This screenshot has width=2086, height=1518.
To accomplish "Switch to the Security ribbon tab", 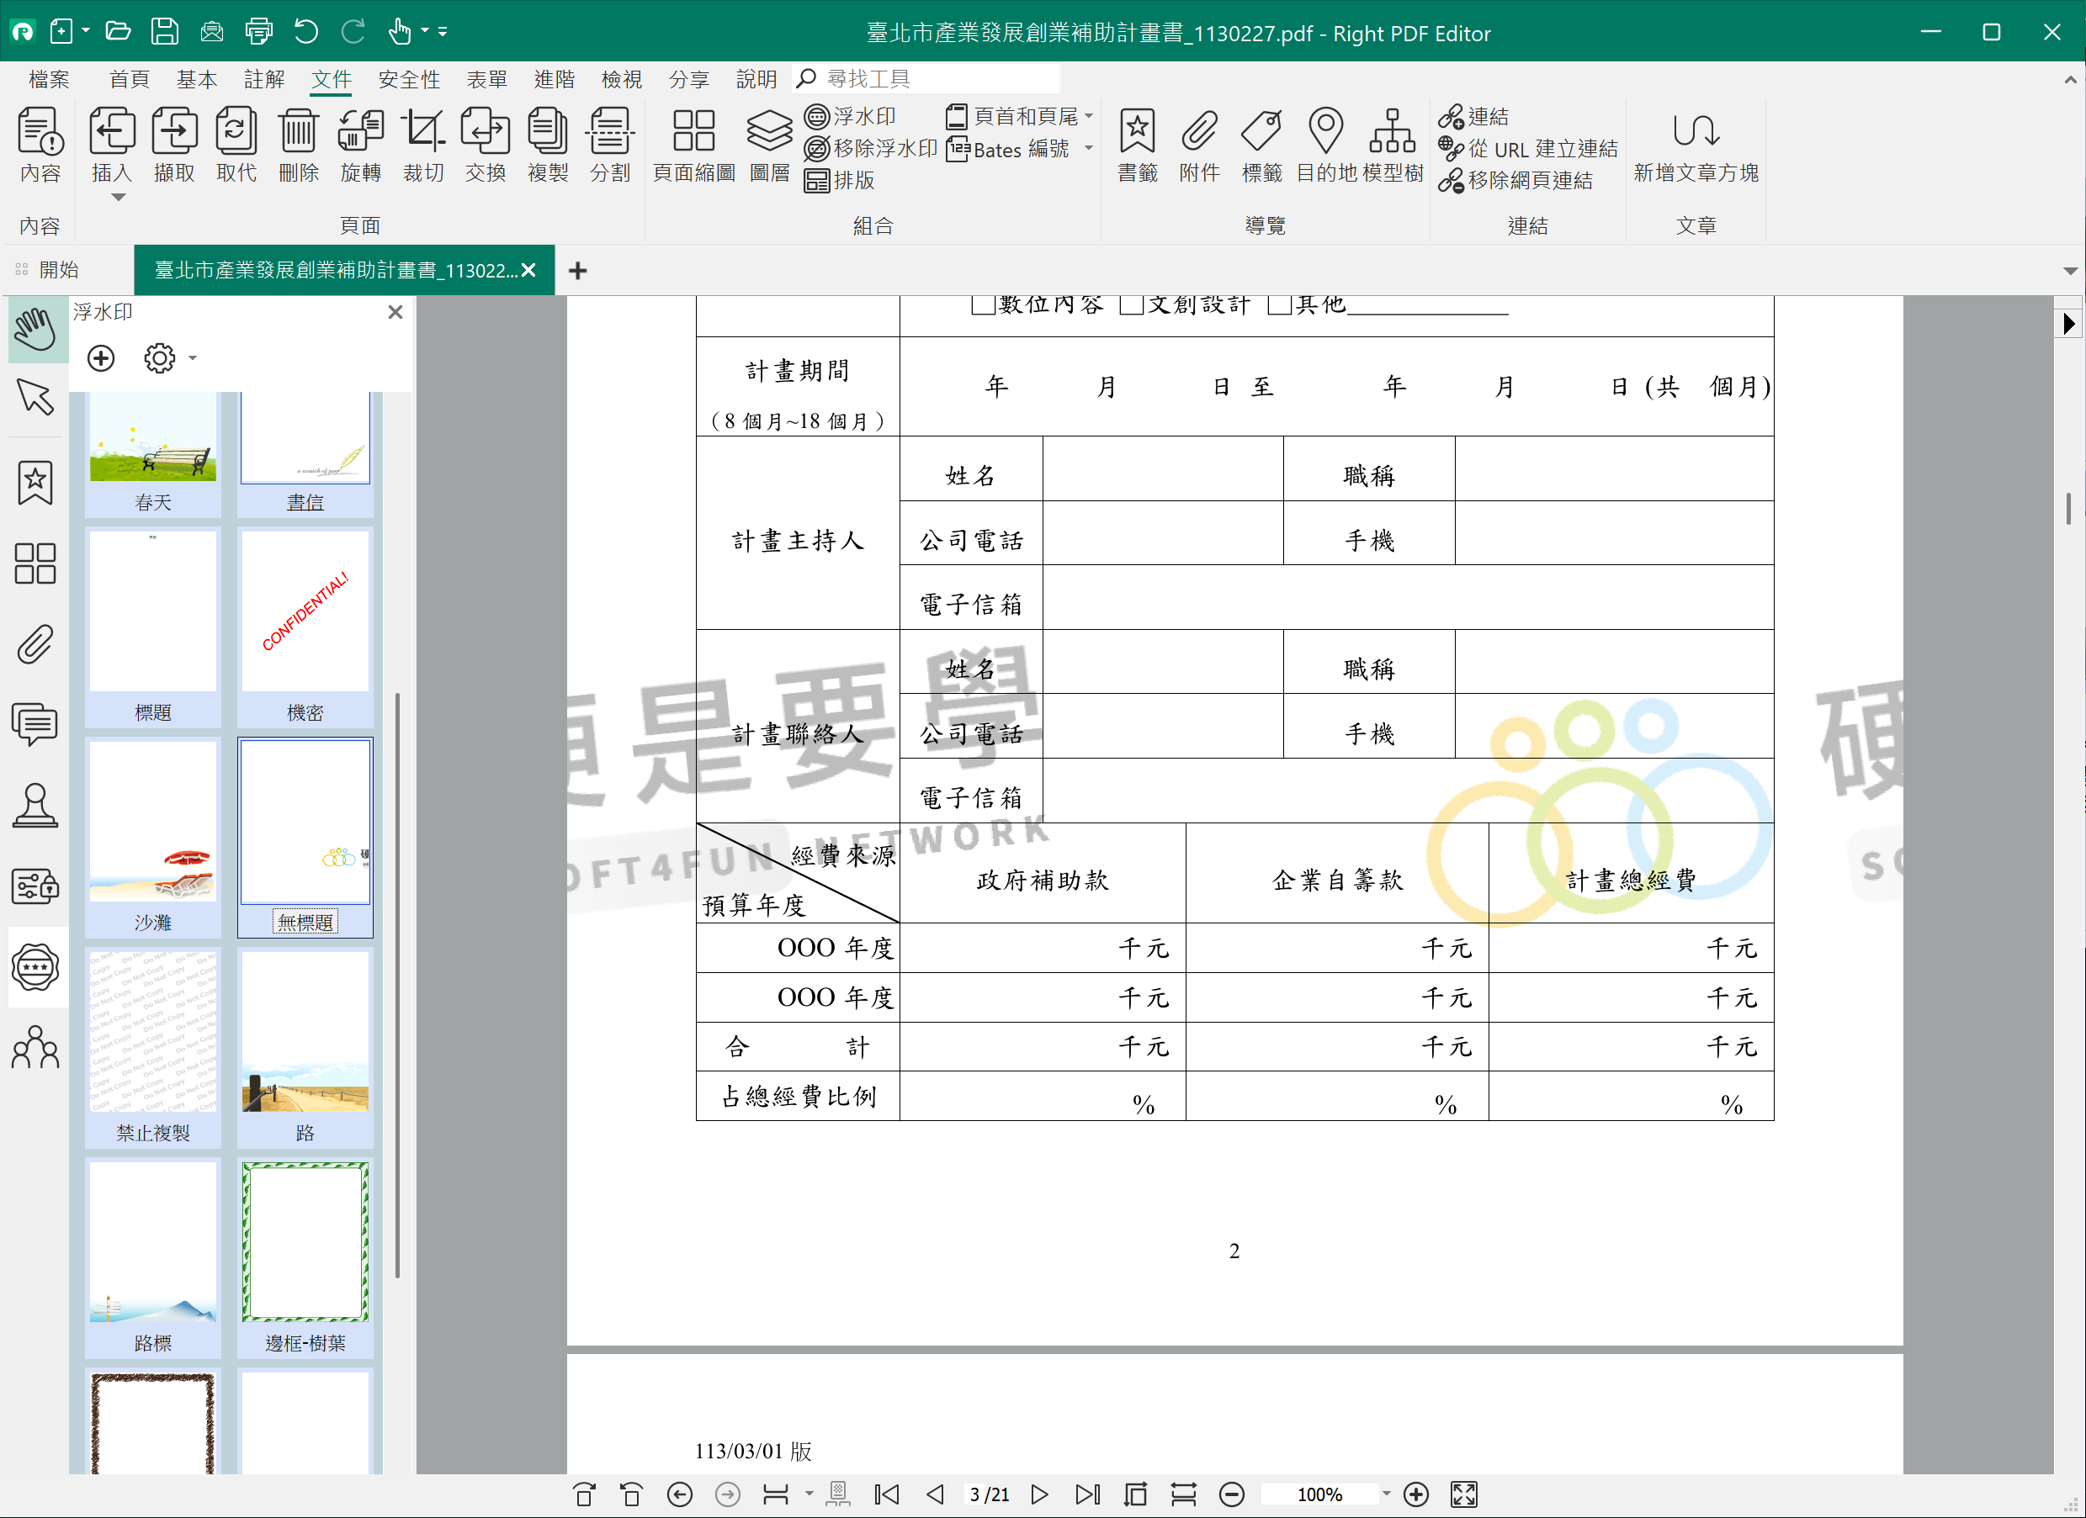I will (x=408, y=79).
